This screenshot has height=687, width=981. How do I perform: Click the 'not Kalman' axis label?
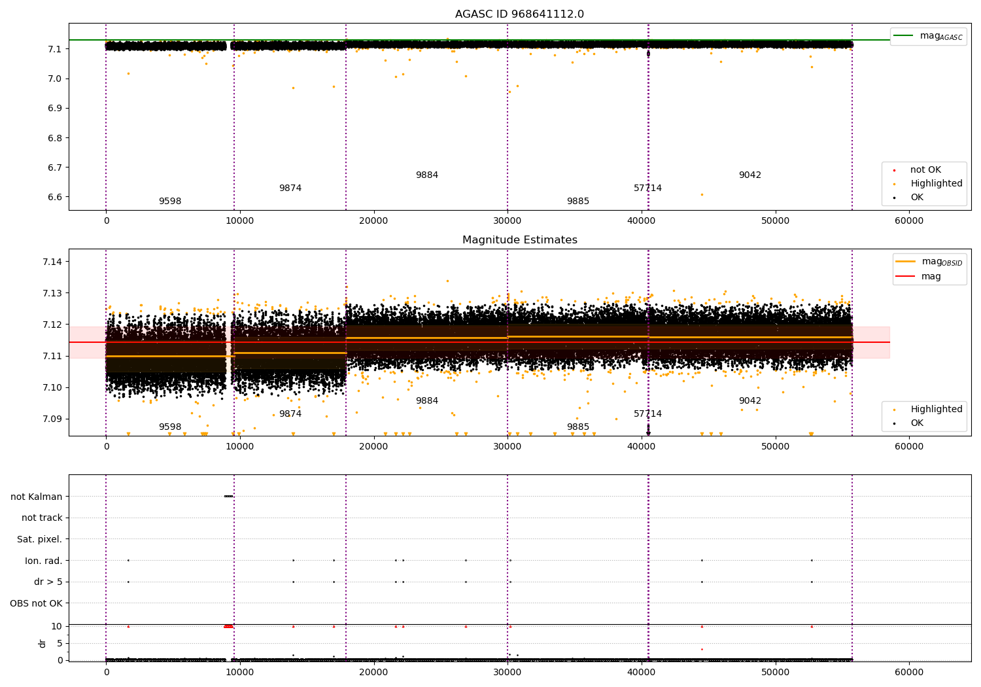37,497
